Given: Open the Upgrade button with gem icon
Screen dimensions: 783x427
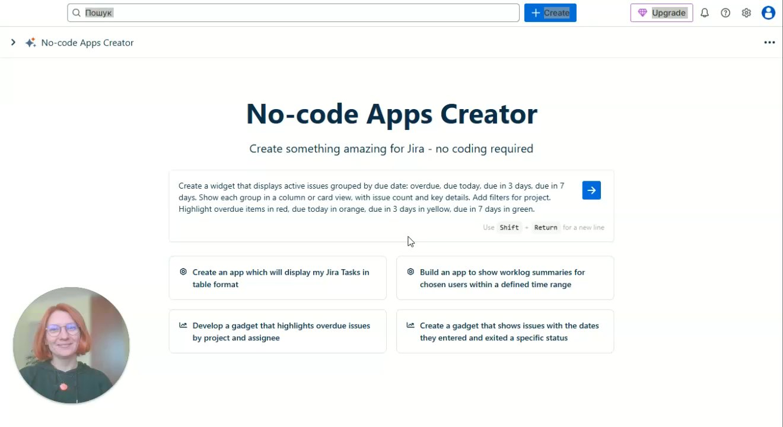Looking at the screenshot, I should point(661,13).
